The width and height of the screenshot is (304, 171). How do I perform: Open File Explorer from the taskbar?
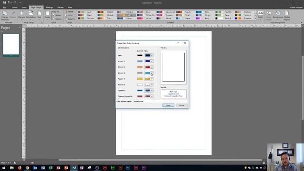[12, 168]
